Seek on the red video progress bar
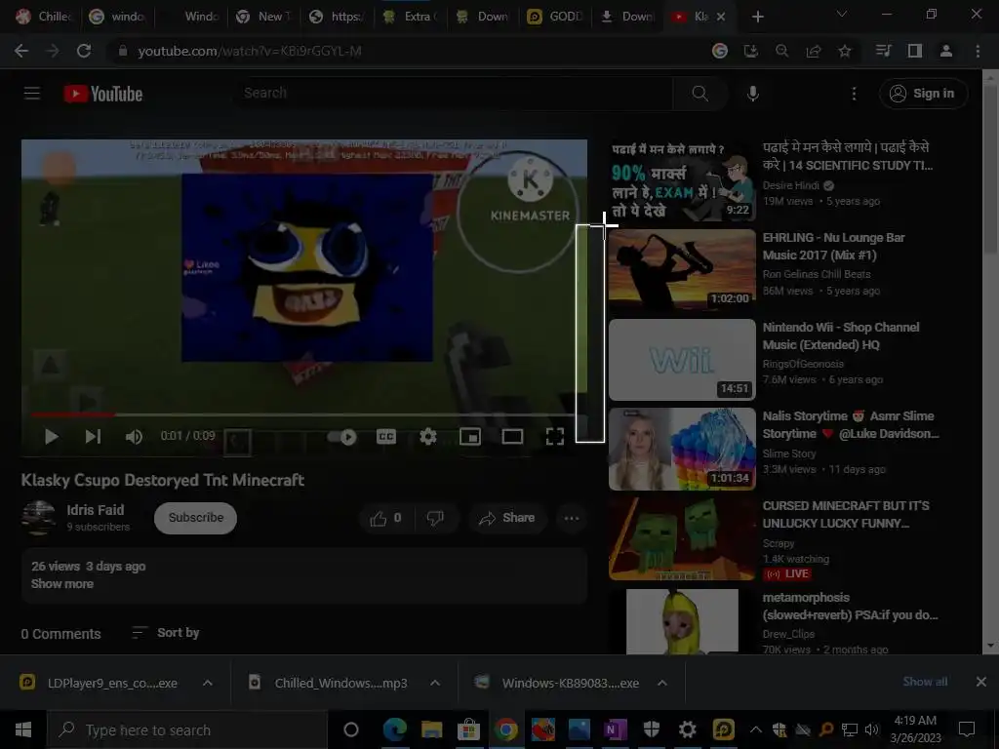The height and width of the screenshot is (749, 999). tap(303, 414)
